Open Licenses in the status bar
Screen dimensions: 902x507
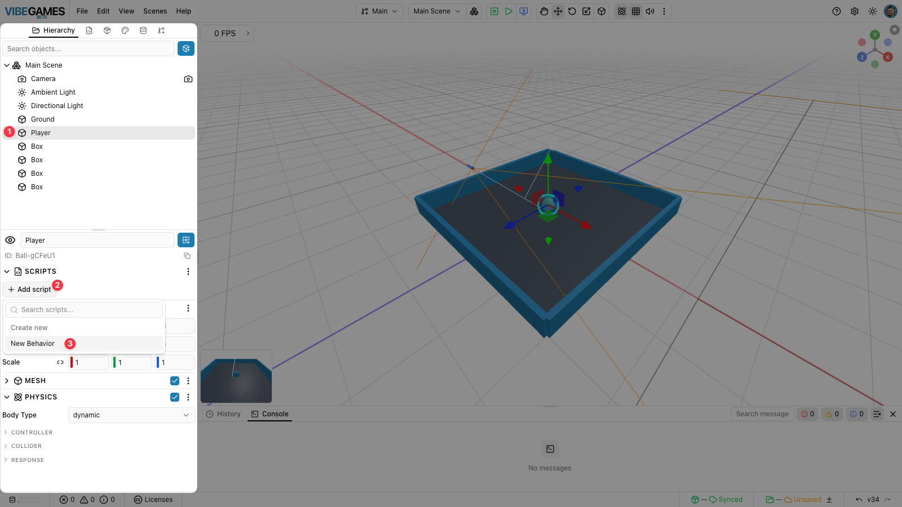coord(153,500)
